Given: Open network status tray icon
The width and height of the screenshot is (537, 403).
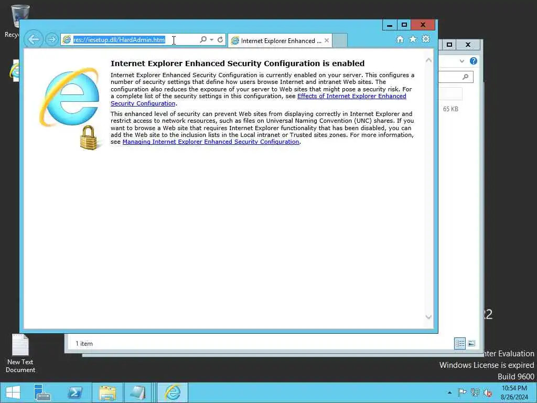Looking at the screenshot, I should point(475,393).
